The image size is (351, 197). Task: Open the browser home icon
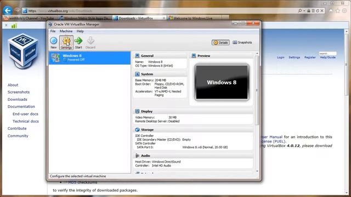click(331, 11)
